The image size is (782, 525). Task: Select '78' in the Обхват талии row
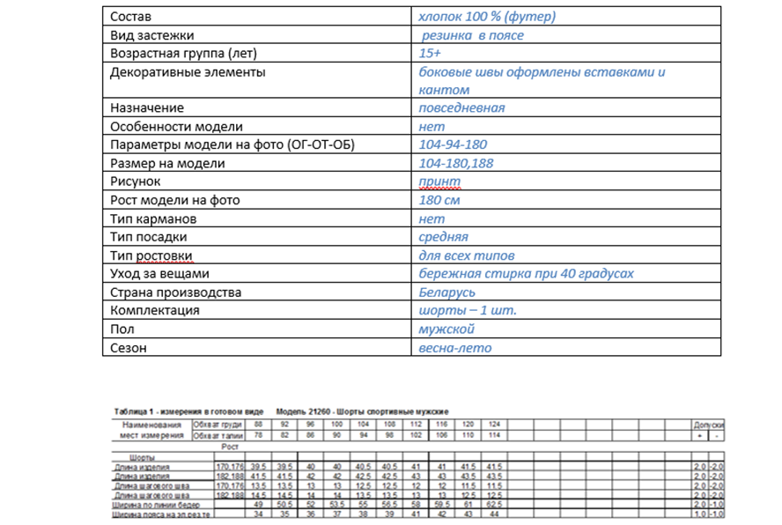(x=258, y=435)
